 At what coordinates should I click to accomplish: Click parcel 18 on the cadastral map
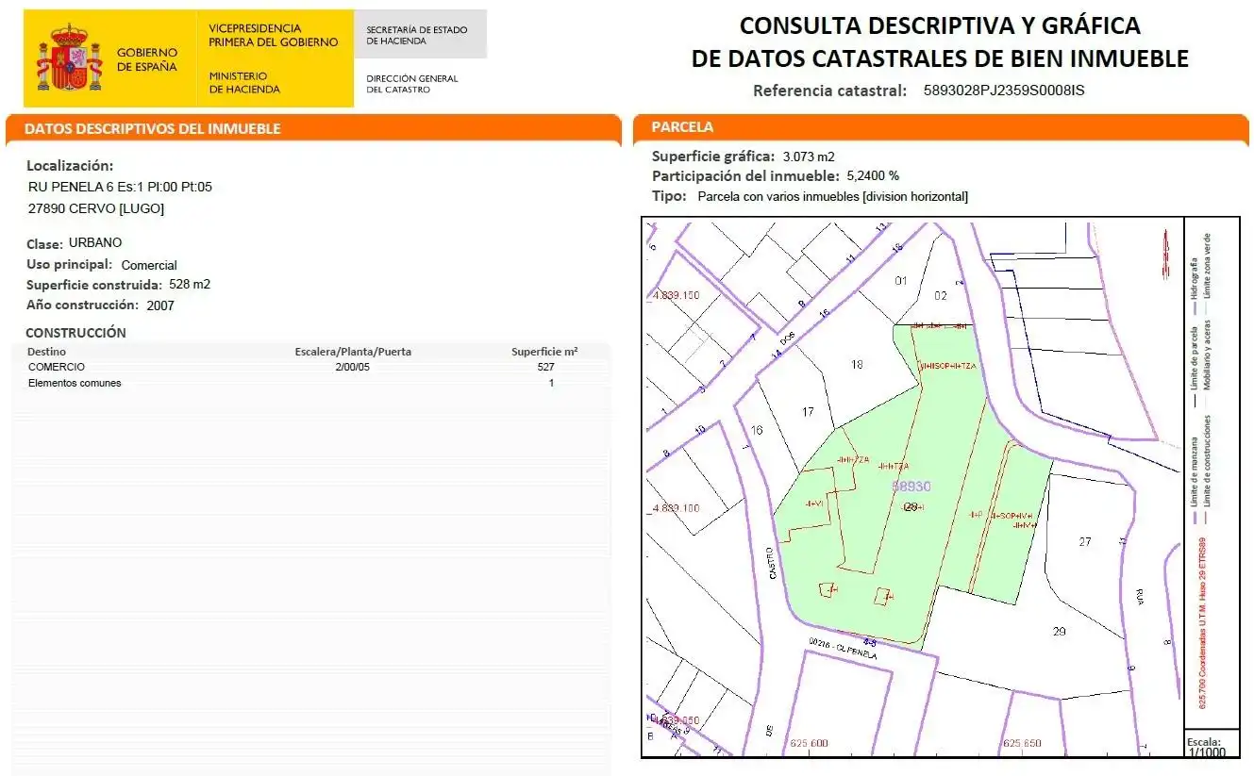click(x=857, y=364)
